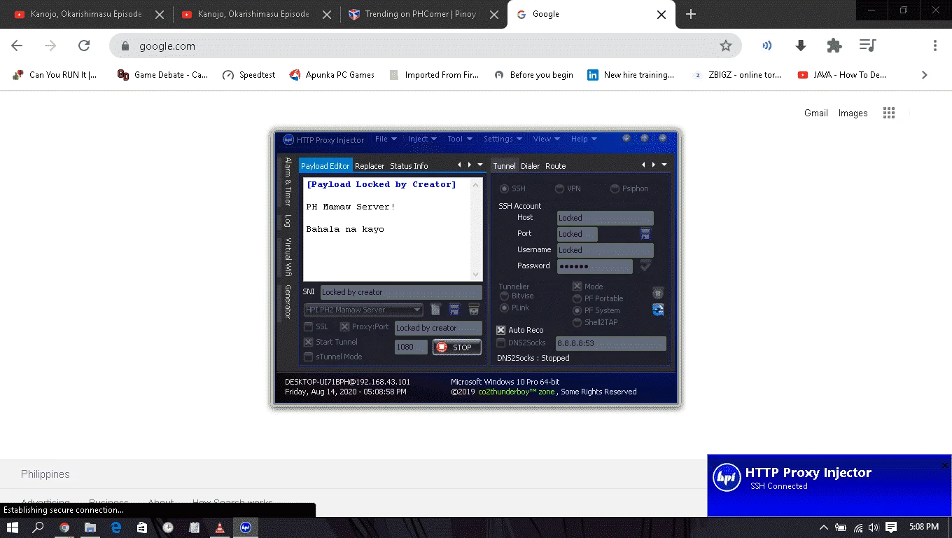
Task: Click the STOP button
Action: tap(457, 347)
